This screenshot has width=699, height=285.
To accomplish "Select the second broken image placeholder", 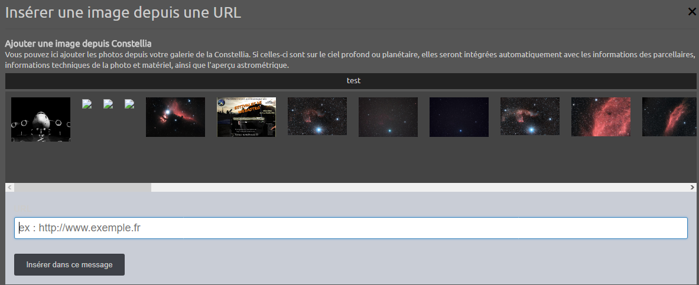I will click(108, 104).
